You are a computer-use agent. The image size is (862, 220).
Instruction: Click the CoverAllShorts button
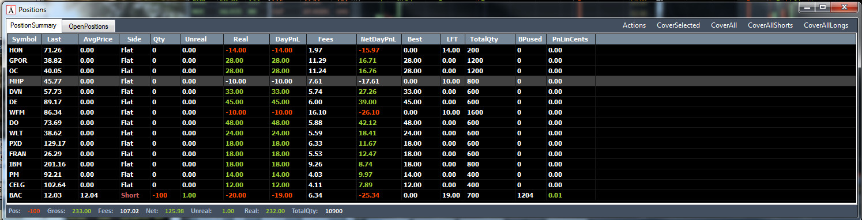(x=770, y=25)
